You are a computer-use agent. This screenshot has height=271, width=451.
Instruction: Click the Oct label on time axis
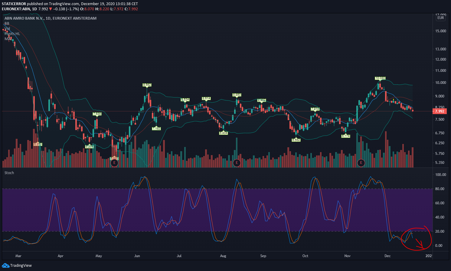(x=305, y=256)
